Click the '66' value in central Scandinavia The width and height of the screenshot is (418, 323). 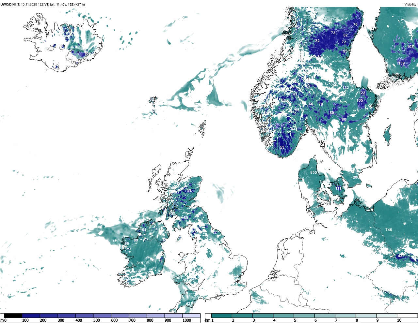311,104
